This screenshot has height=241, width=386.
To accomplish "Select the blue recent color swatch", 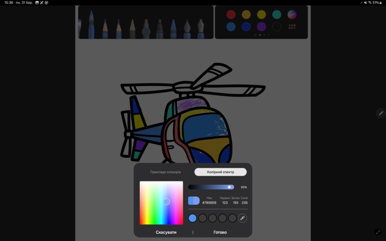I will pyautogui.click(x=192, y=218).
